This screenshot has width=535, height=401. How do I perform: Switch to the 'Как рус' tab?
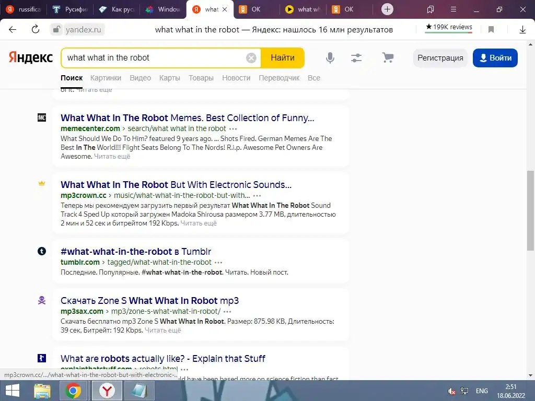click(117, 9)
